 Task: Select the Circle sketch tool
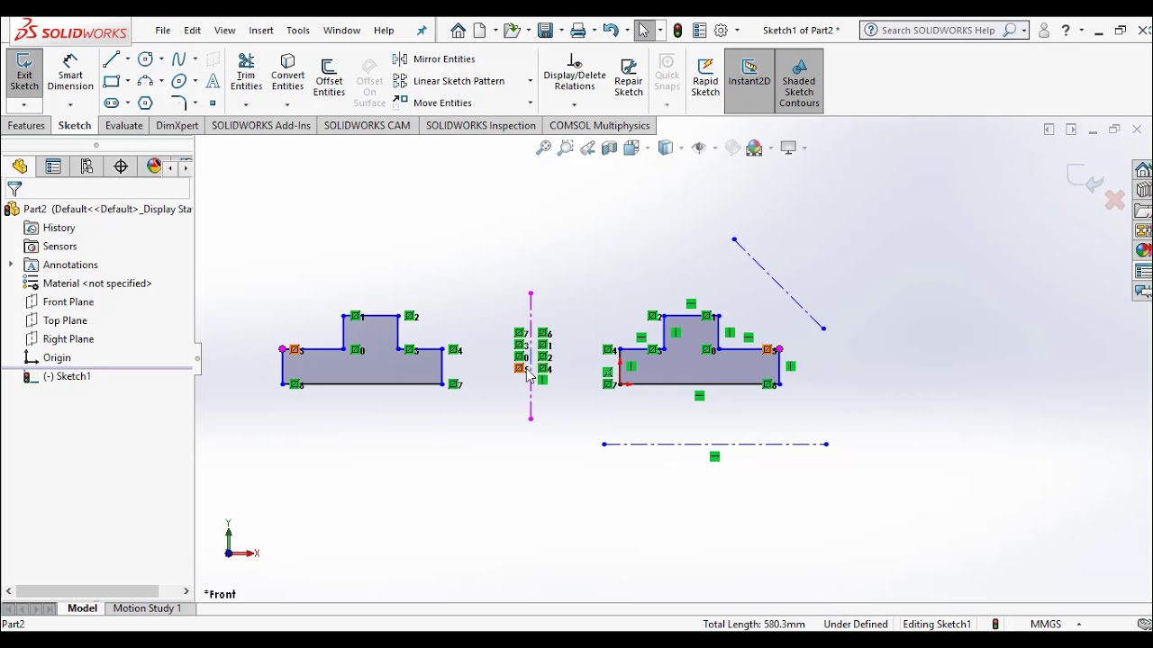pyautogui.click(x=145, y=59)
